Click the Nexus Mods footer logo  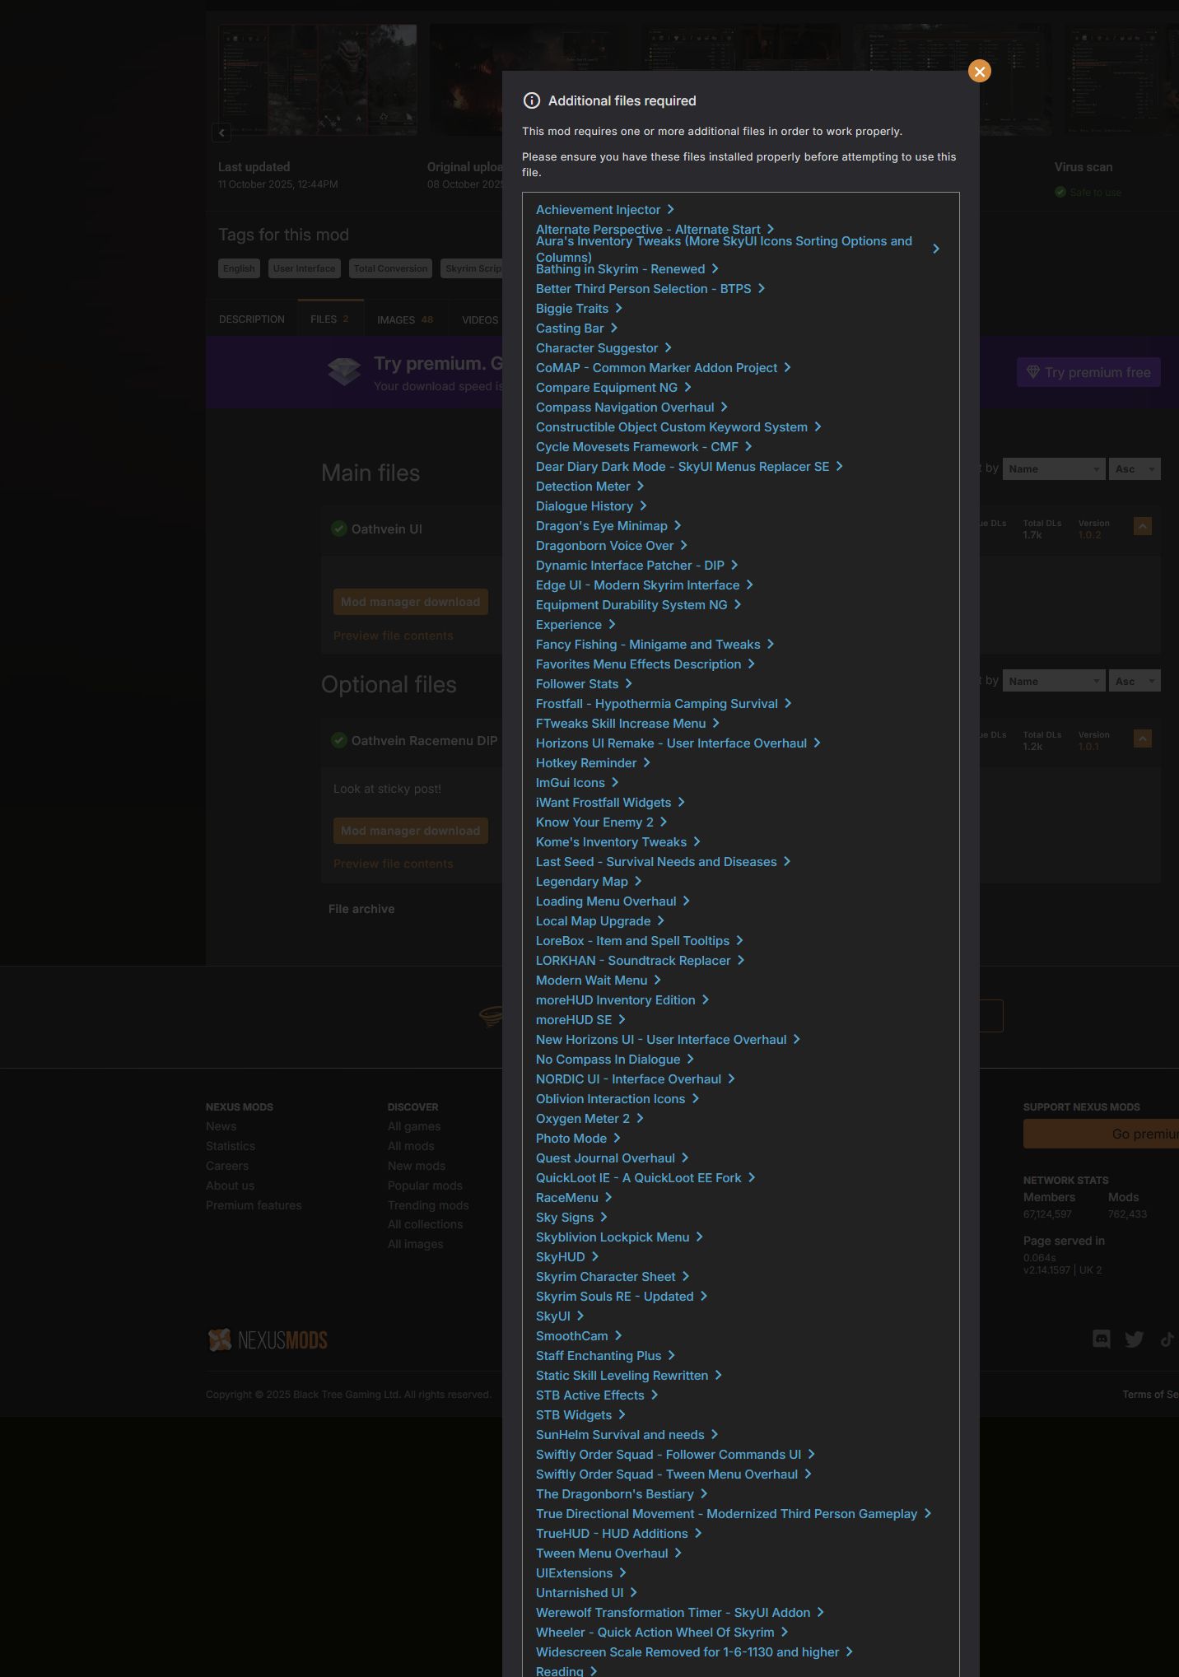268,1340
